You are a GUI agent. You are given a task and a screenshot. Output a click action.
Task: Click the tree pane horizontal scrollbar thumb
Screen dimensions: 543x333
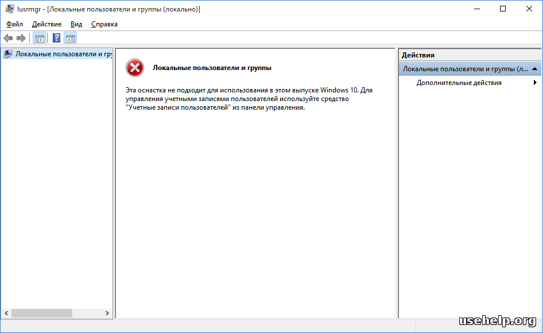pyautogui.click(x=41, y=313)
